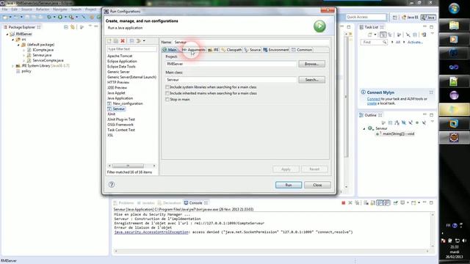Viewport: 470px width, 264px height.
Task: Open the media player taskbar icon
Action: point(454,39)
